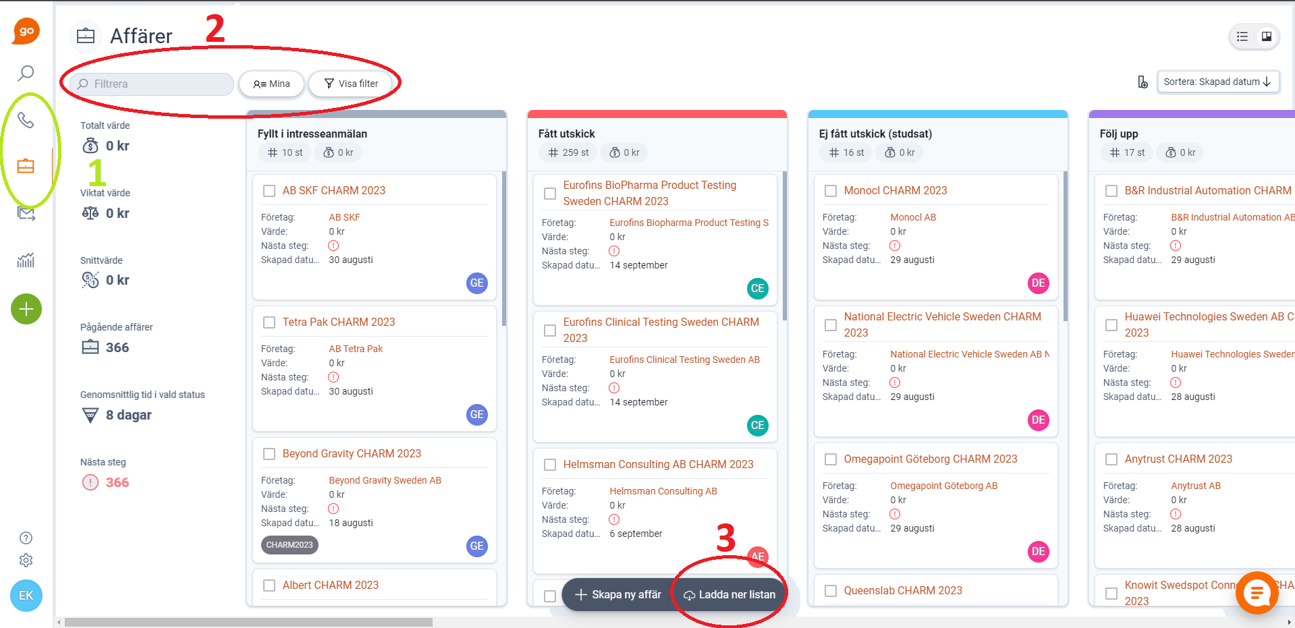The width and height of the screenshot is (1295, 628).
Task: Open the Monocl AB company link
Action: point(913,217)
